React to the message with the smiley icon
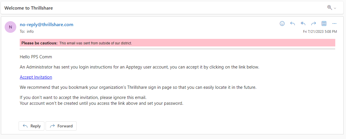 (282, 24)
